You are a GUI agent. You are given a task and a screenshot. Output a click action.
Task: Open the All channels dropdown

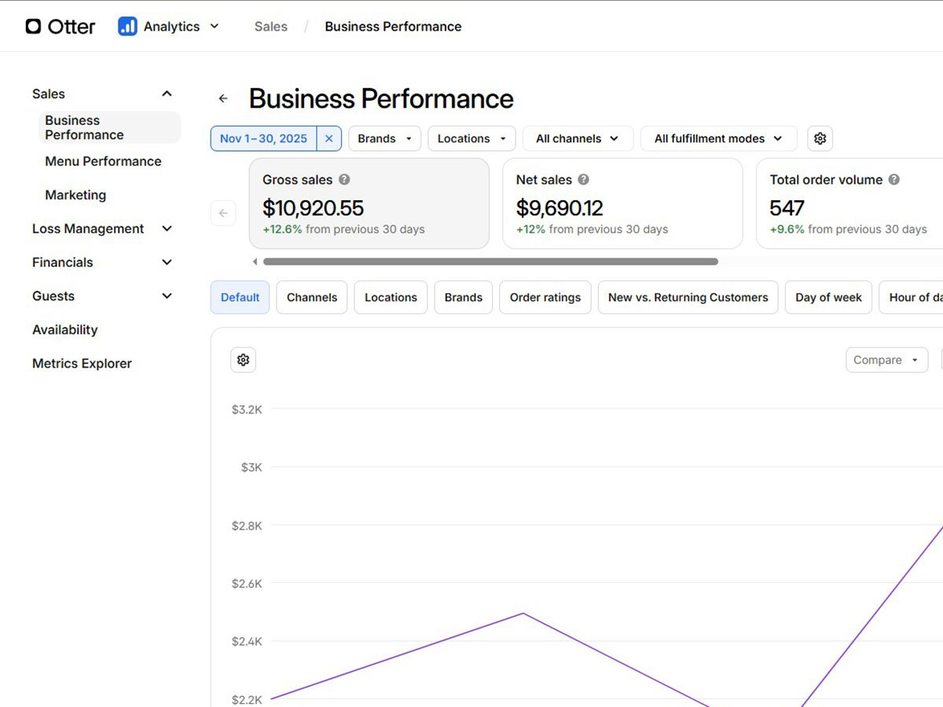(x=578, y=138)
